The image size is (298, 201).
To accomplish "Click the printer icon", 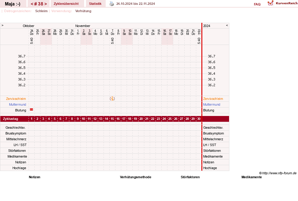I will click(112, 4).
